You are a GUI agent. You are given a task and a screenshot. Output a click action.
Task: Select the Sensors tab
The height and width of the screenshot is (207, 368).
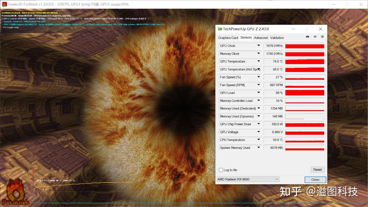click(x=246, y=38)
